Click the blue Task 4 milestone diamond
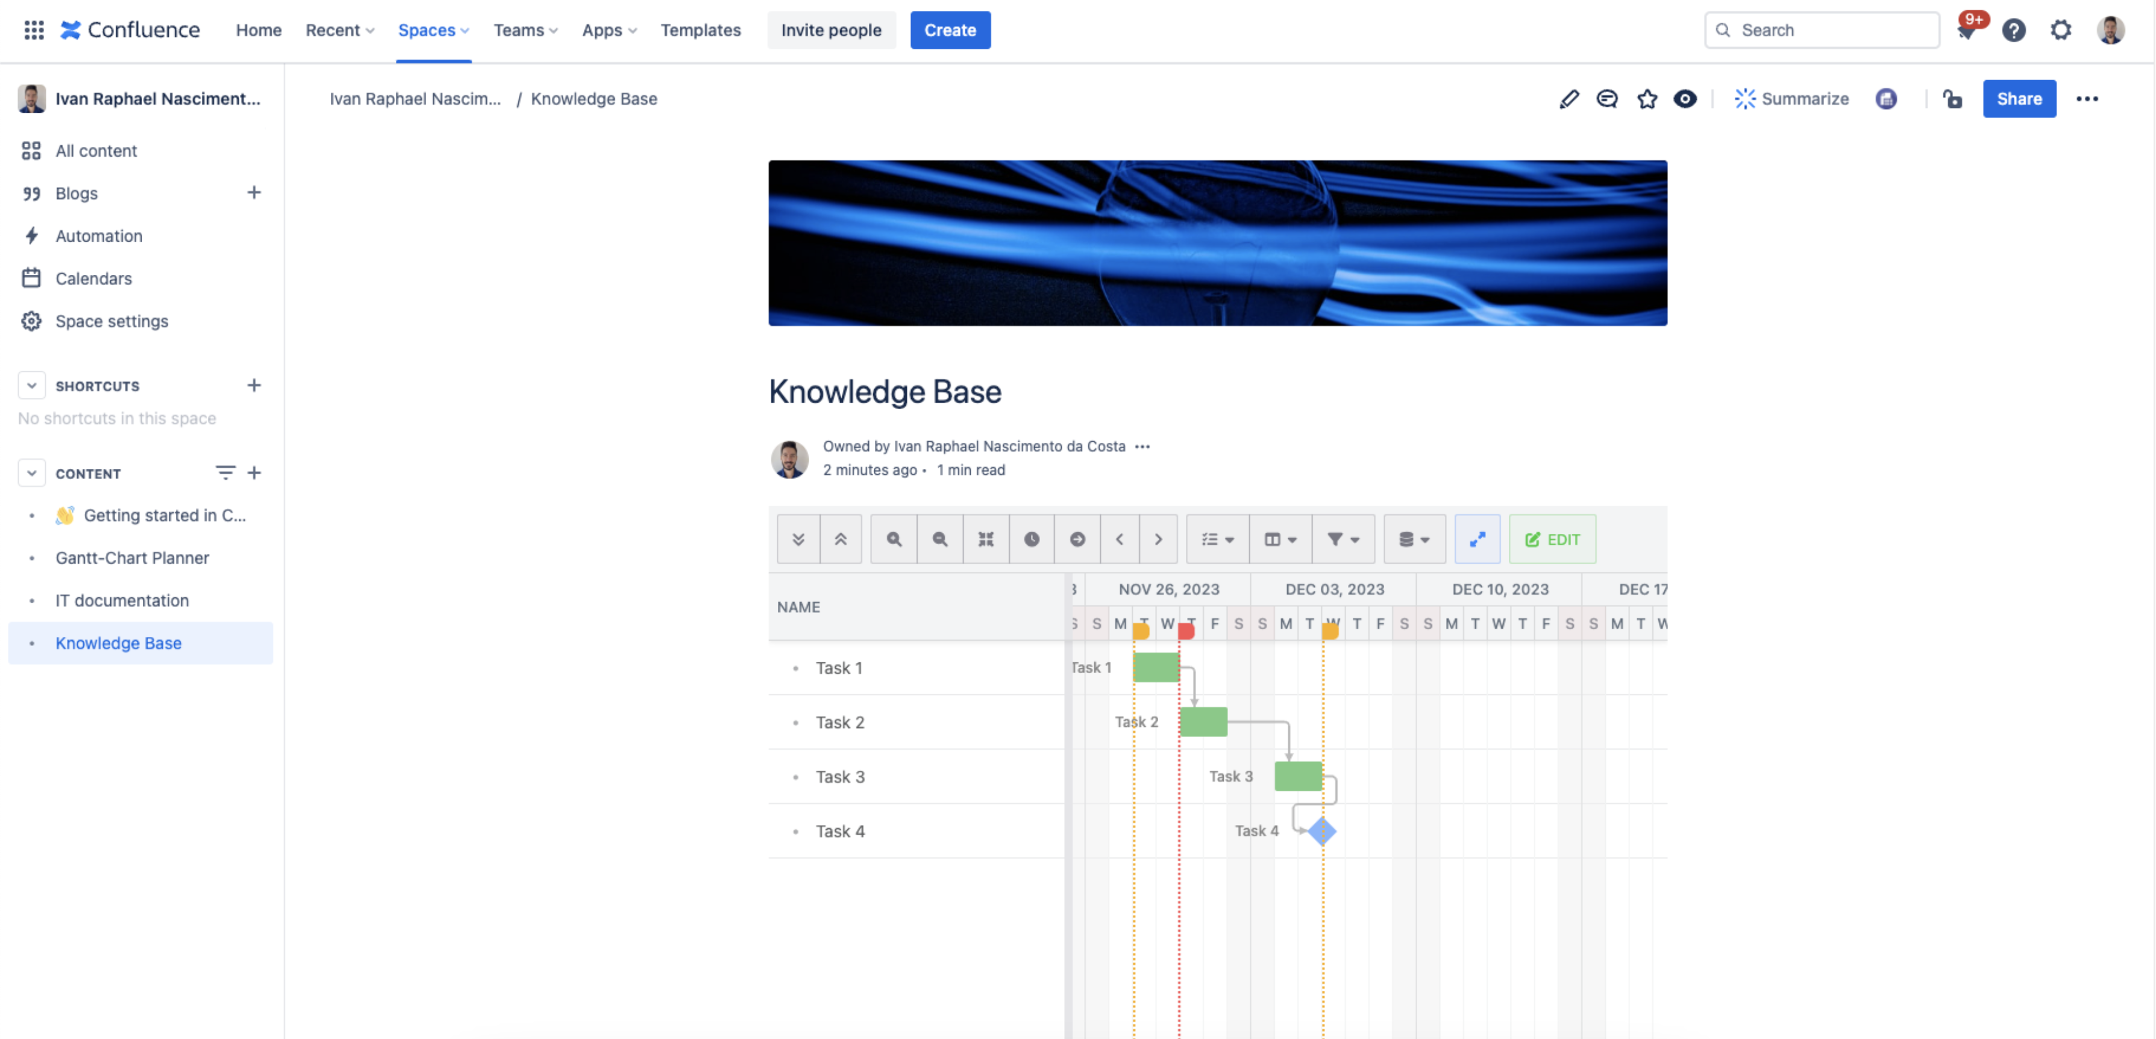 point(1321,830)
